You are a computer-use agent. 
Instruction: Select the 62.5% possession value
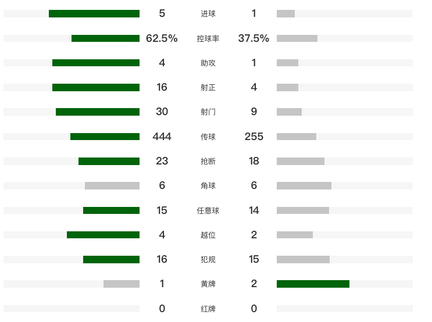click(162, 38)
